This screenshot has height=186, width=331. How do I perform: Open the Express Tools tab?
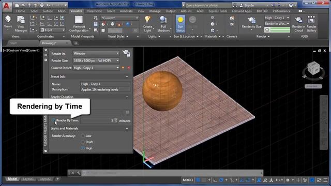217,11
